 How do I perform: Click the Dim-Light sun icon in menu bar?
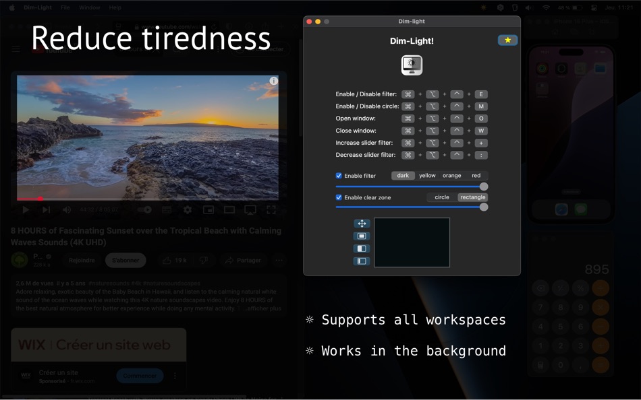coord(484,7)
